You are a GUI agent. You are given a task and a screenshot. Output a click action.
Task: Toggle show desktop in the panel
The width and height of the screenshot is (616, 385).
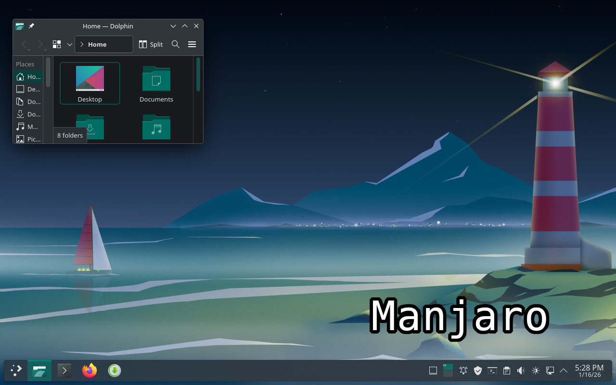pos(433,371)
